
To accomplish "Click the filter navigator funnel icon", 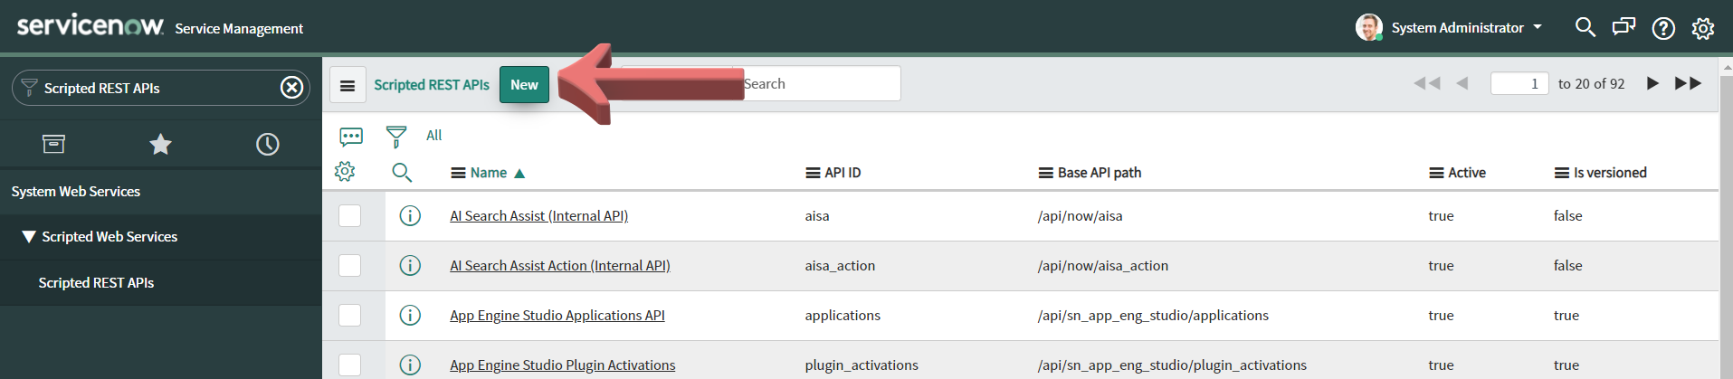I will coord(29,88).
